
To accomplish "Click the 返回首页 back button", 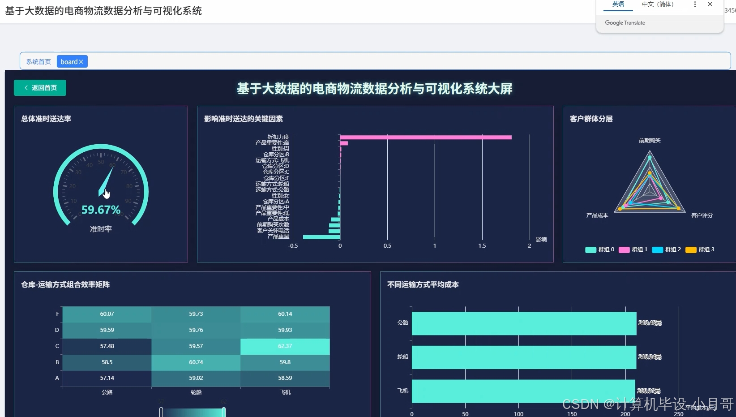I will (x=40, y=88).
